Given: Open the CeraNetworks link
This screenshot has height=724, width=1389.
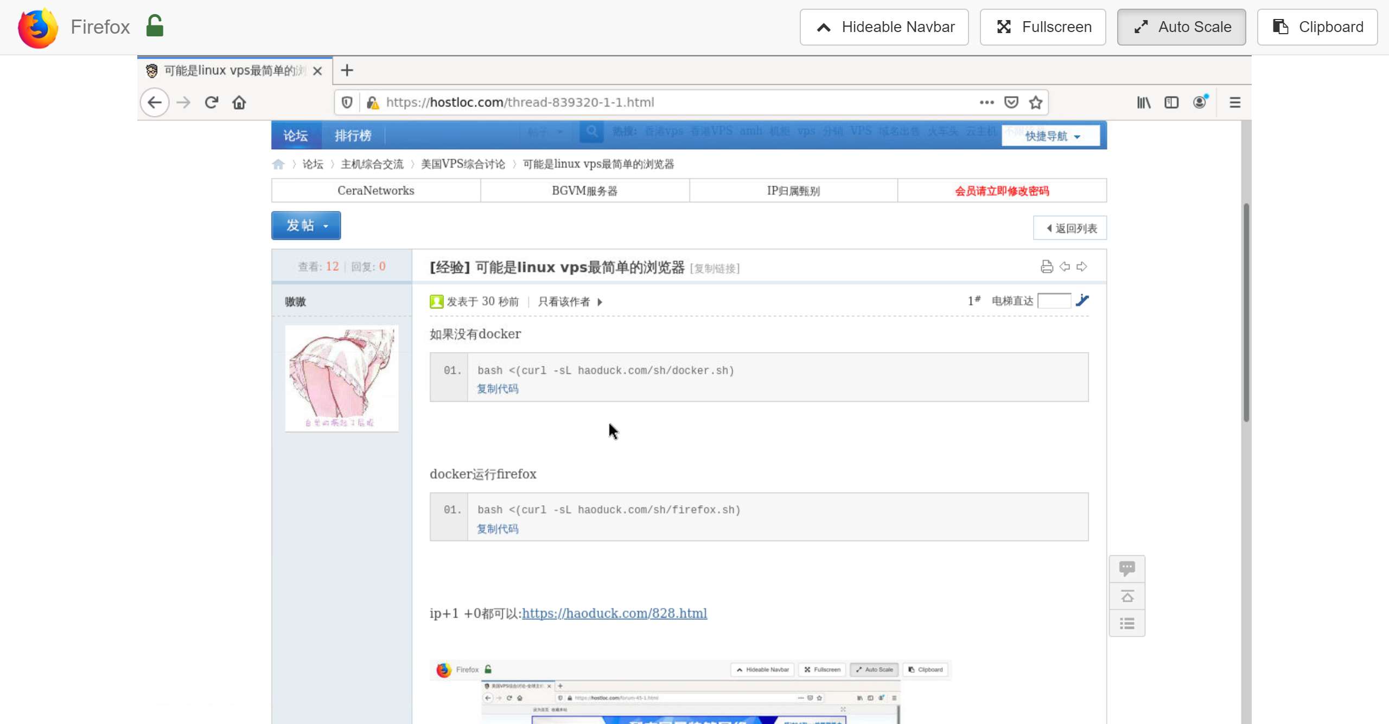Looking at the screenshot, I should coord(375,190).
